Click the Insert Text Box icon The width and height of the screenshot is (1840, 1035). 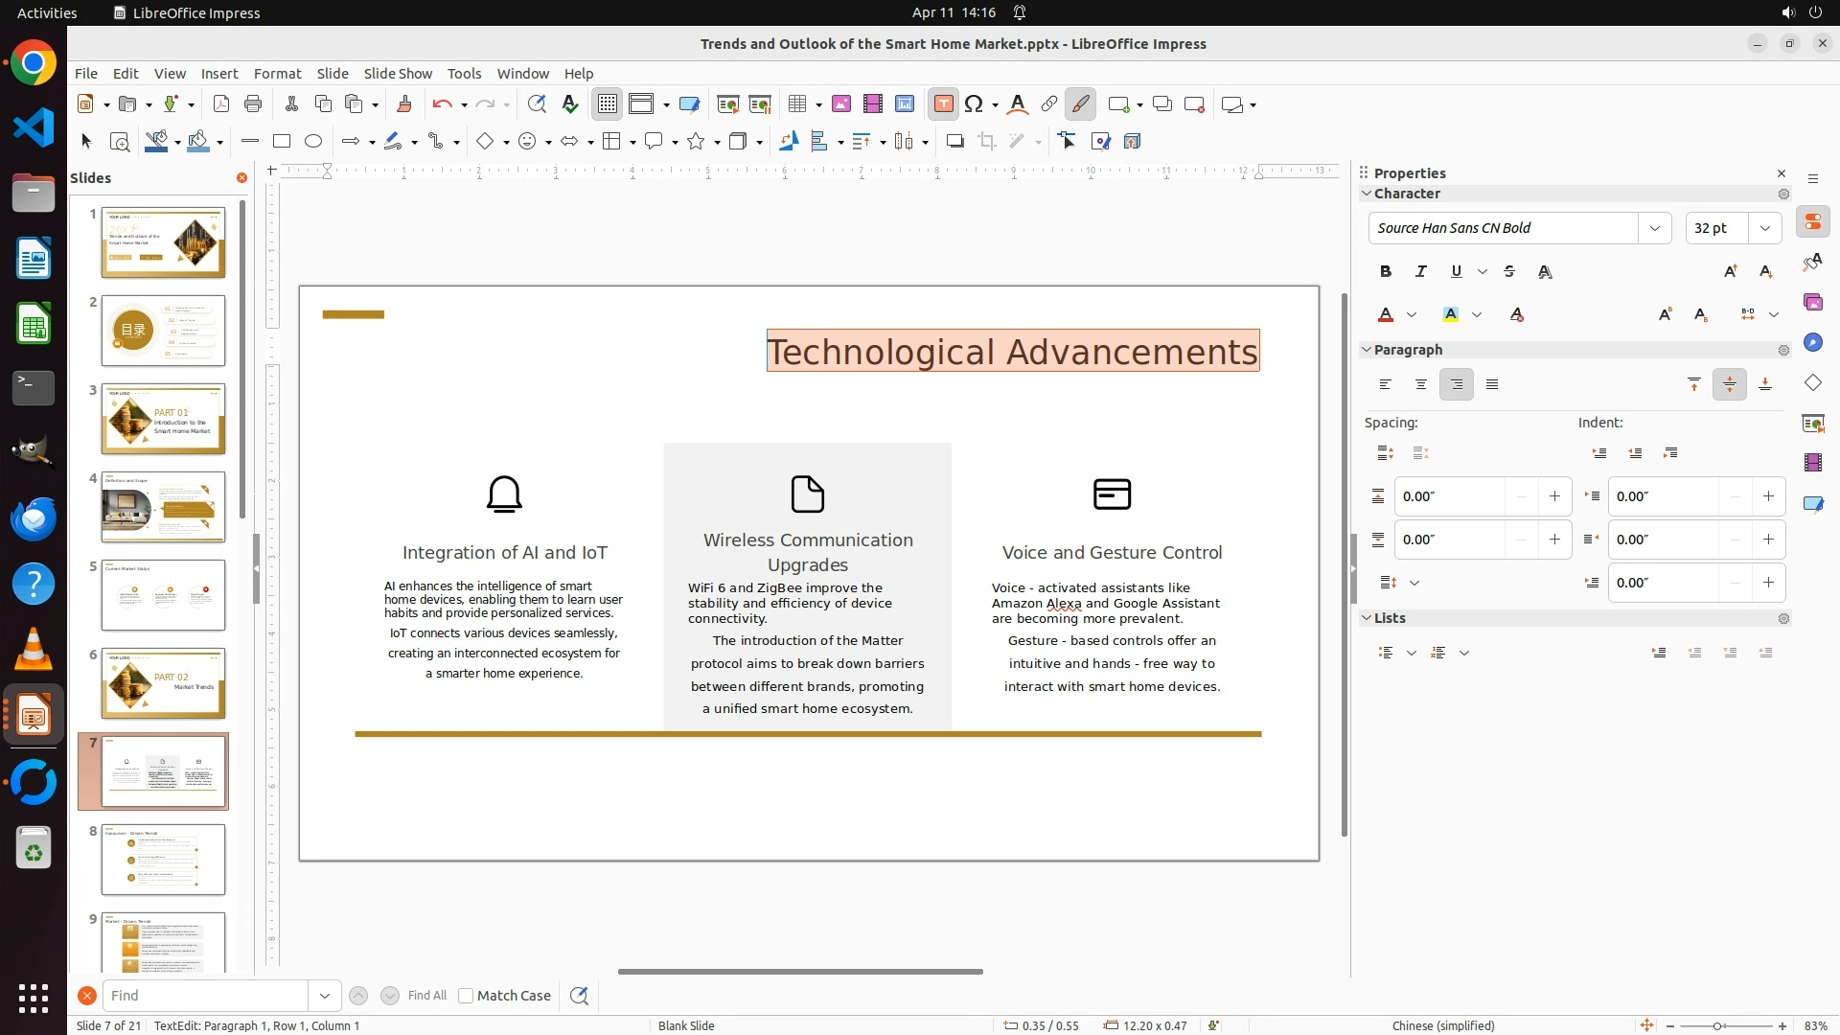tap(943, 104)
